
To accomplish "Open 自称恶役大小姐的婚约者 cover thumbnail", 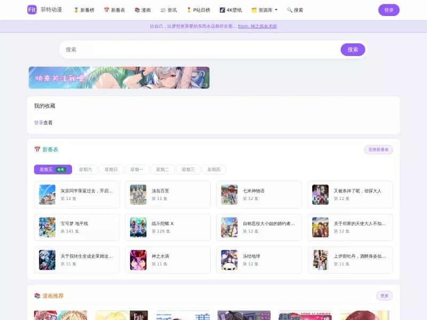I will click(230, 227).
